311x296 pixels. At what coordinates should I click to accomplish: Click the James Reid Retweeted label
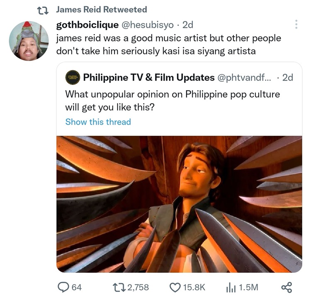point(101,9)
